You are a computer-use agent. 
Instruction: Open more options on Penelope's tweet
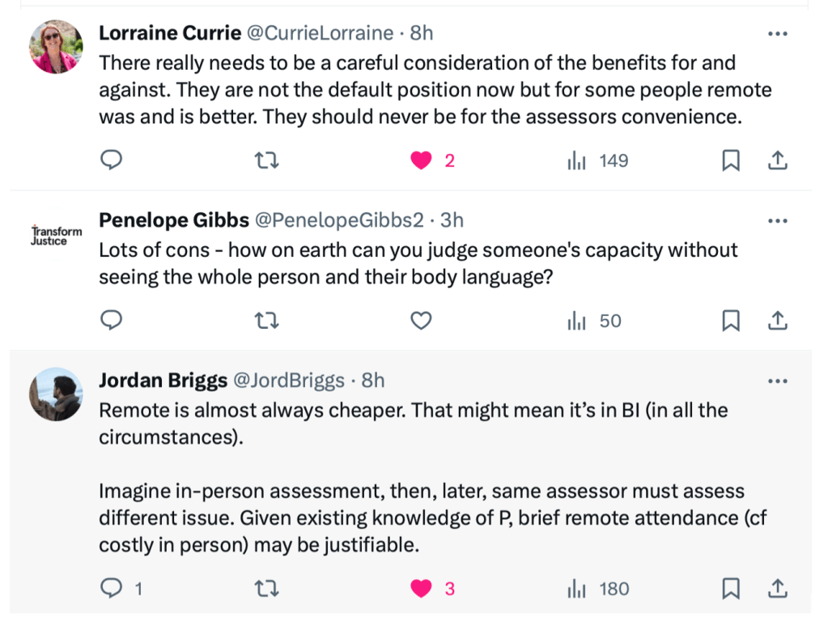coord(777,221)
